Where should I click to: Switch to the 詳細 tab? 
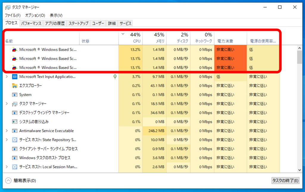pos(112,23)
